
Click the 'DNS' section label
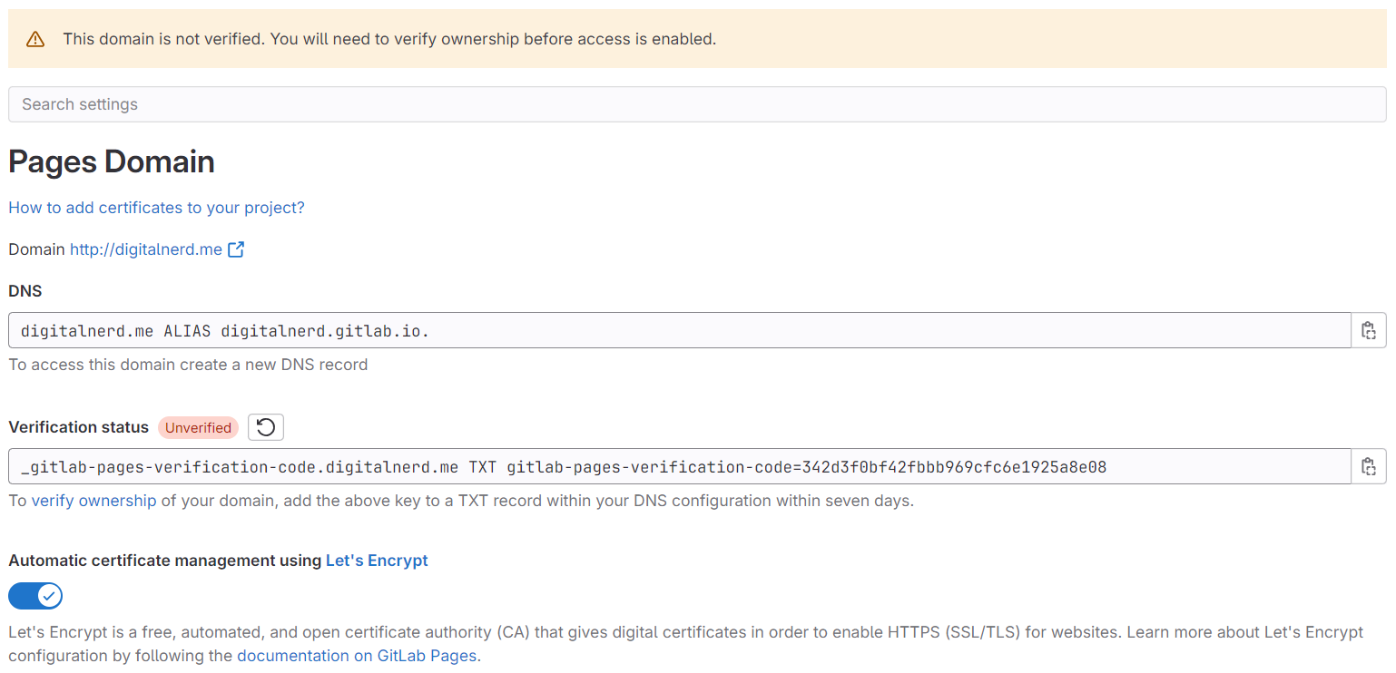click(x=25, y=291)
